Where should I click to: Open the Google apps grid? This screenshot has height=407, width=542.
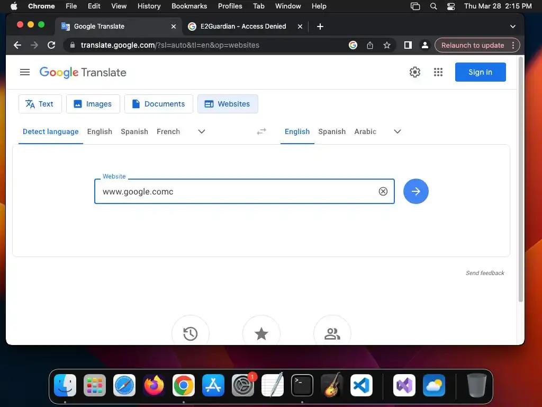[438, 72]
